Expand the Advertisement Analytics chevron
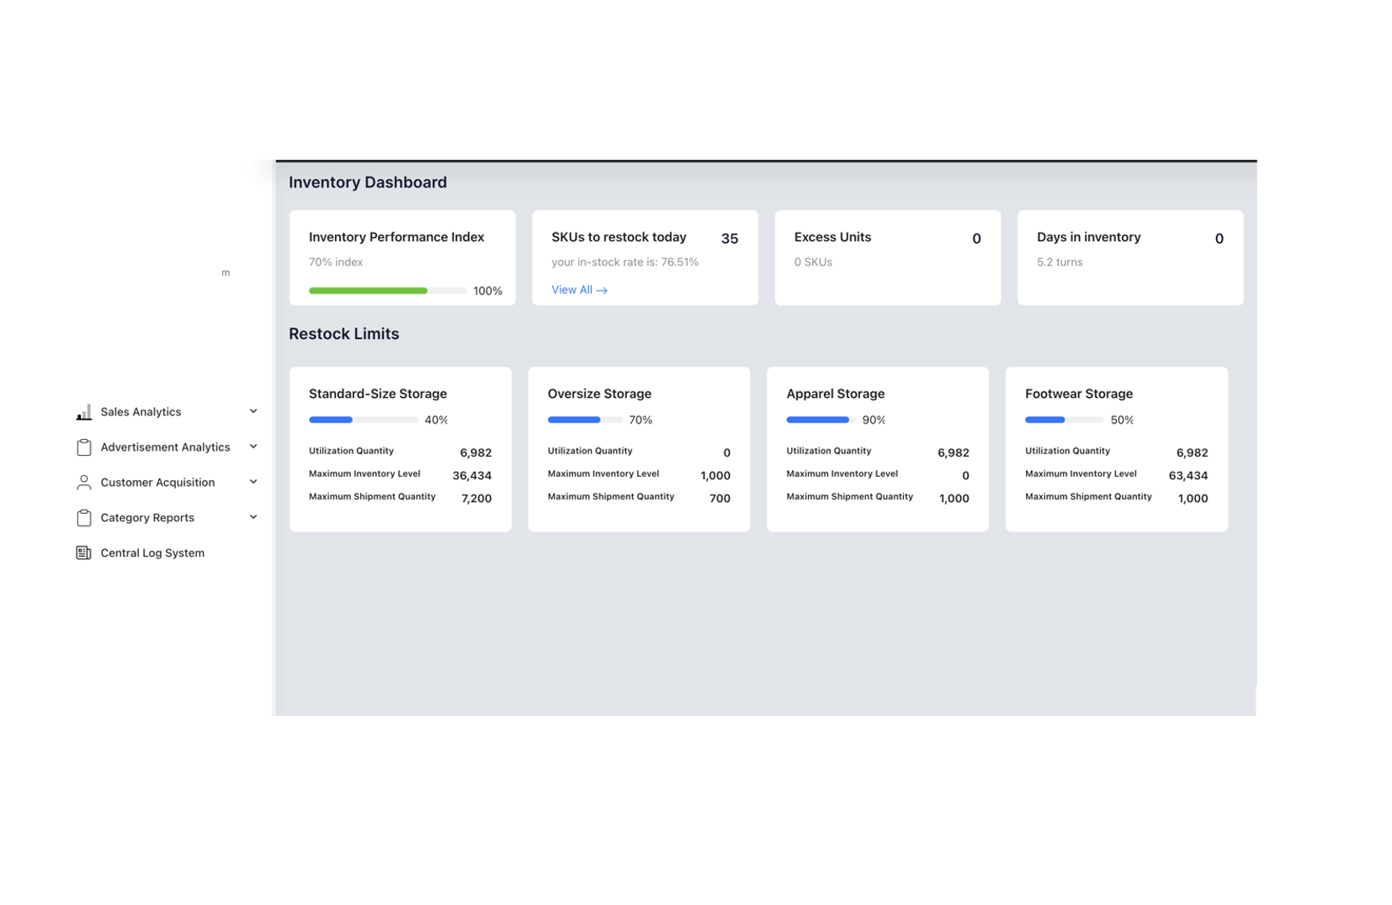 (252, 447)
